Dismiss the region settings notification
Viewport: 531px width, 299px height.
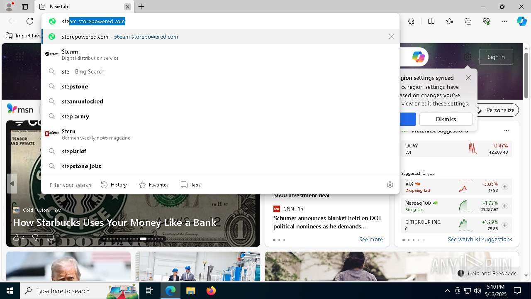(446, 119)
